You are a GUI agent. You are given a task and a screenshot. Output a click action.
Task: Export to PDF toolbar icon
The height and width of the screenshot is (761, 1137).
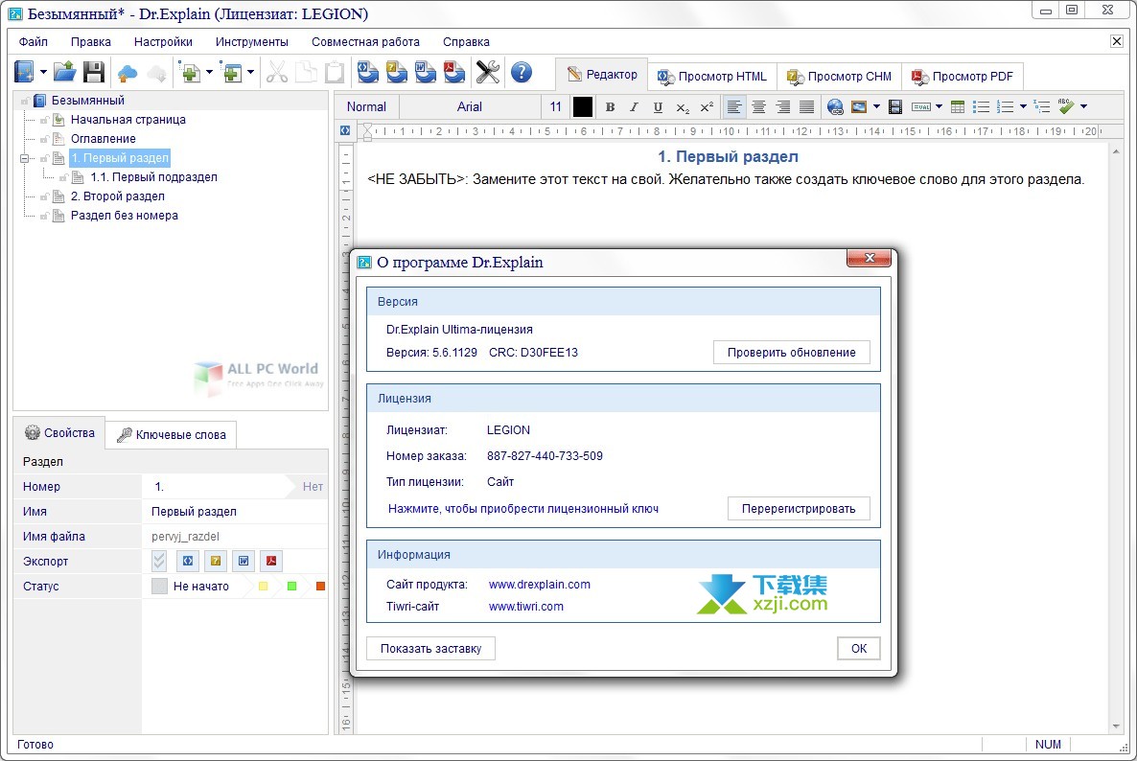(x=453, y=72)
